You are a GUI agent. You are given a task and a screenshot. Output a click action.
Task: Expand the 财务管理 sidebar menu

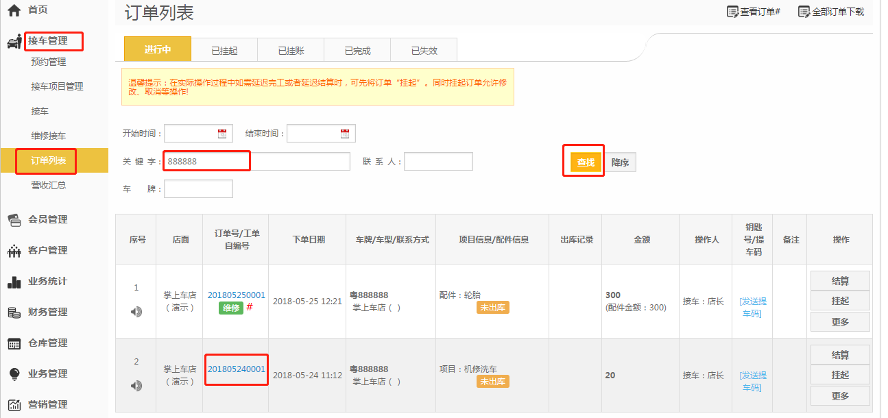point(47,312)
